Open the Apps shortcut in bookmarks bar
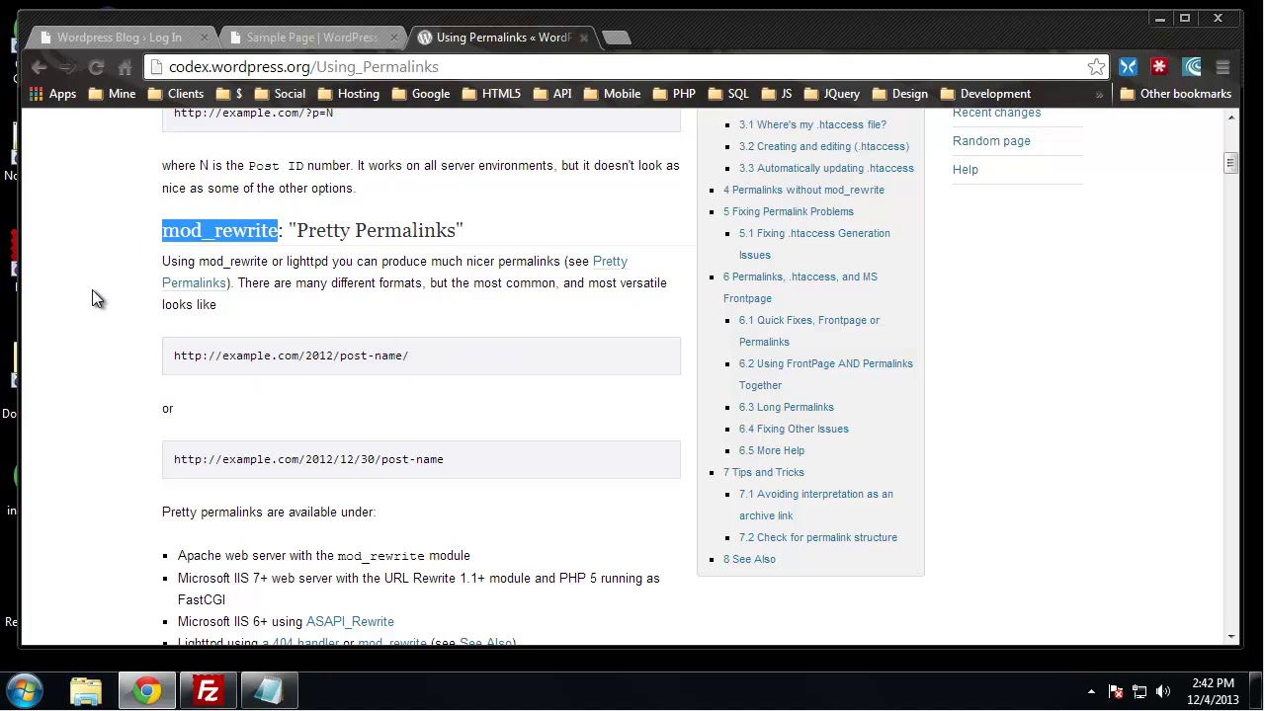 coord(52,94)
